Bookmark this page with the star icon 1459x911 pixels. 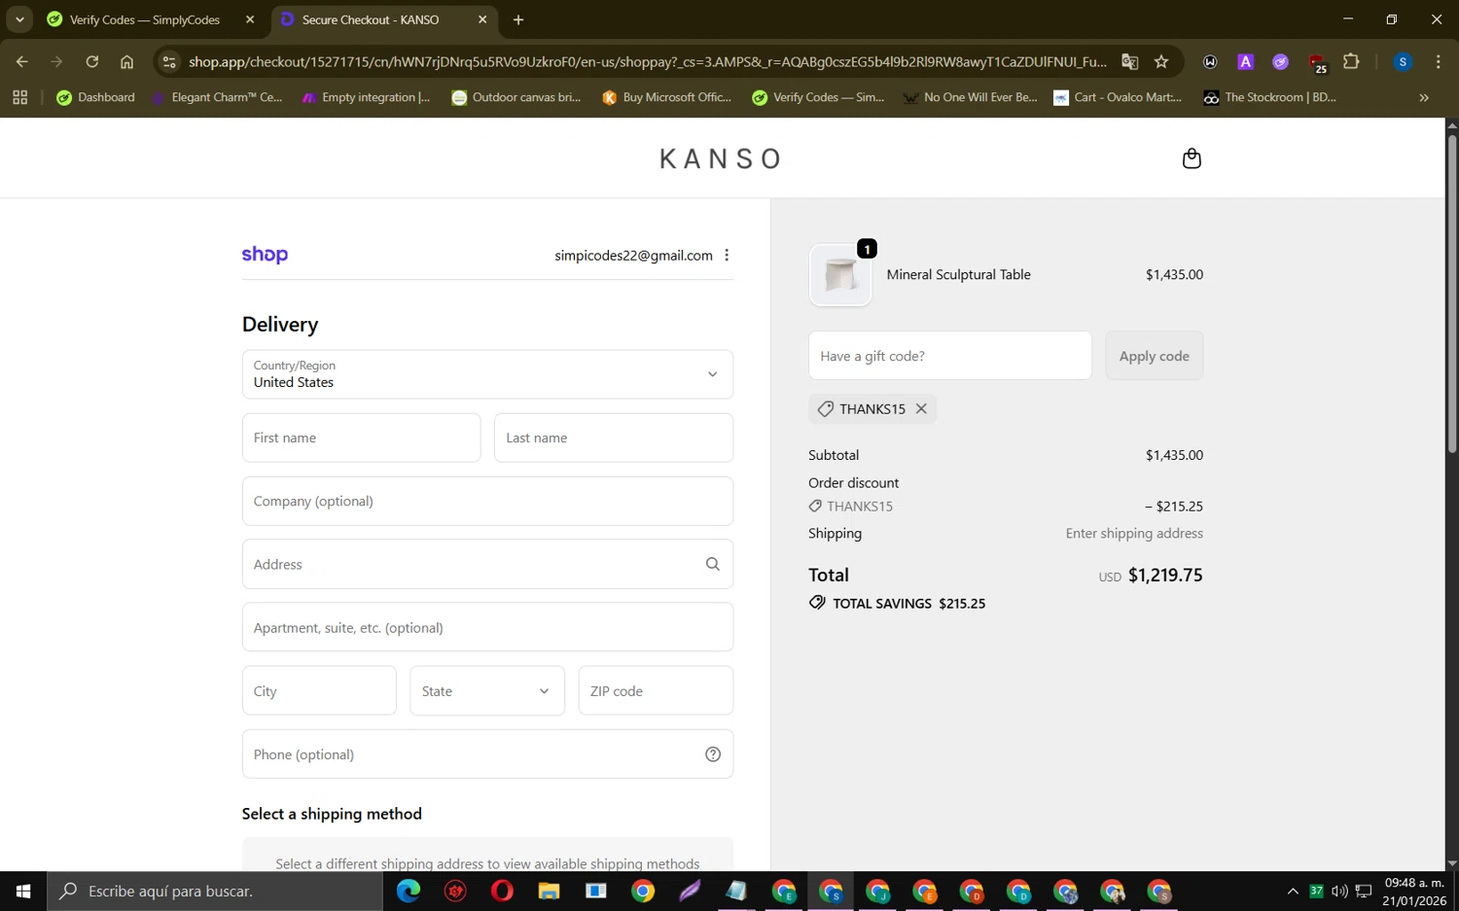(1161, 61)
